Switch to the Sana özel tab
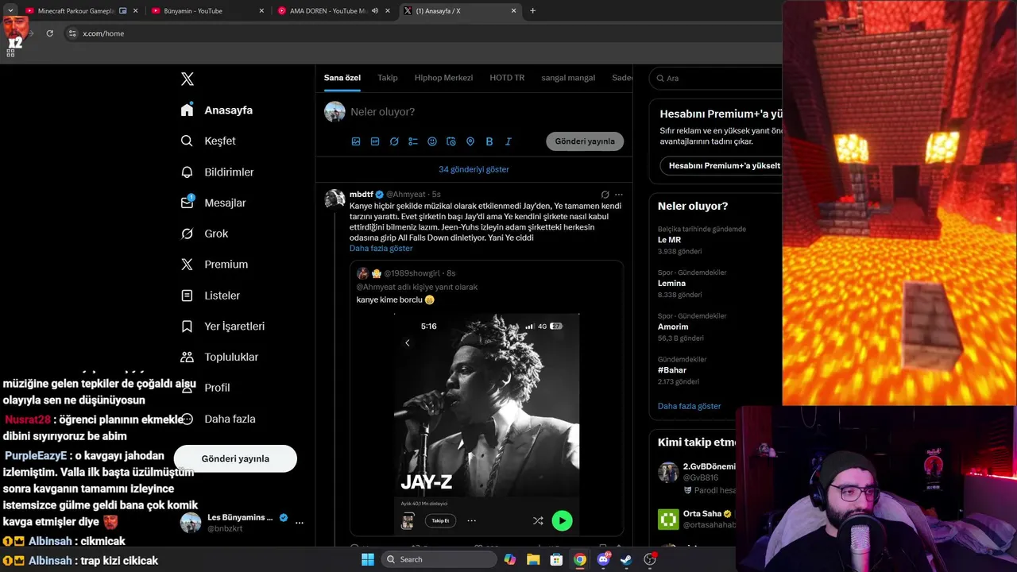The height and width of the screenshot is (572, 1017). [342, 78]
